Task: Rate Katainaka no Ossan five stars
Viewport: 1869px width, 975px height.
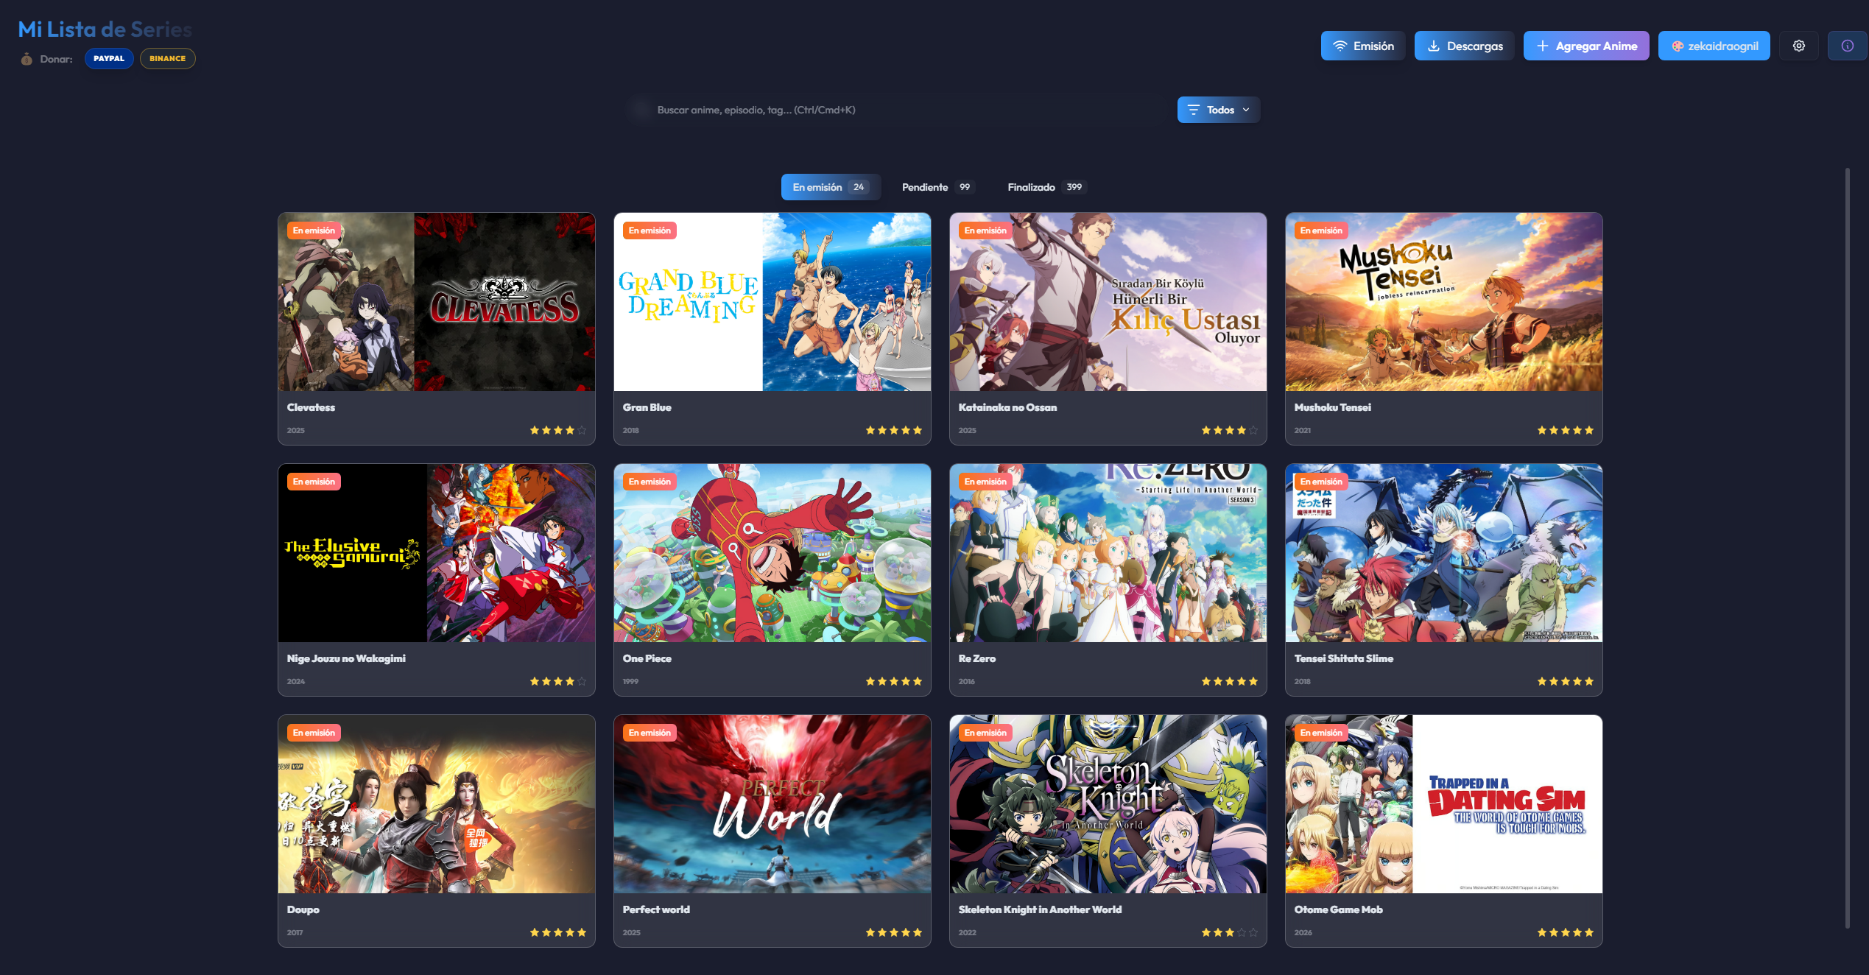Action: pyautogui.click(x=1253, y=430)
